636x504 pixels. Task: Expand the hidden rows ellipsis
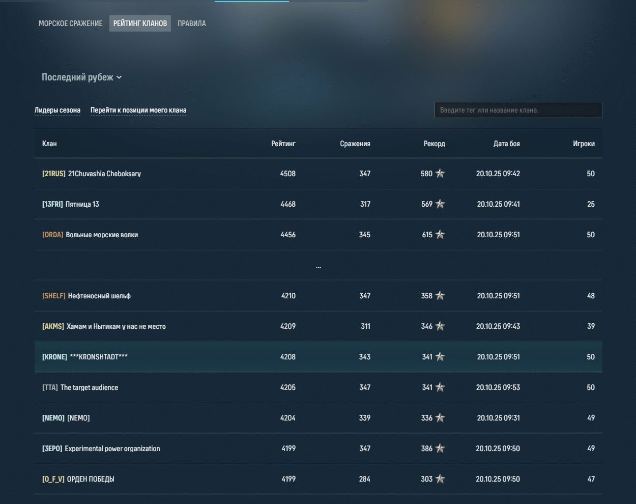[x=319, y=266]
